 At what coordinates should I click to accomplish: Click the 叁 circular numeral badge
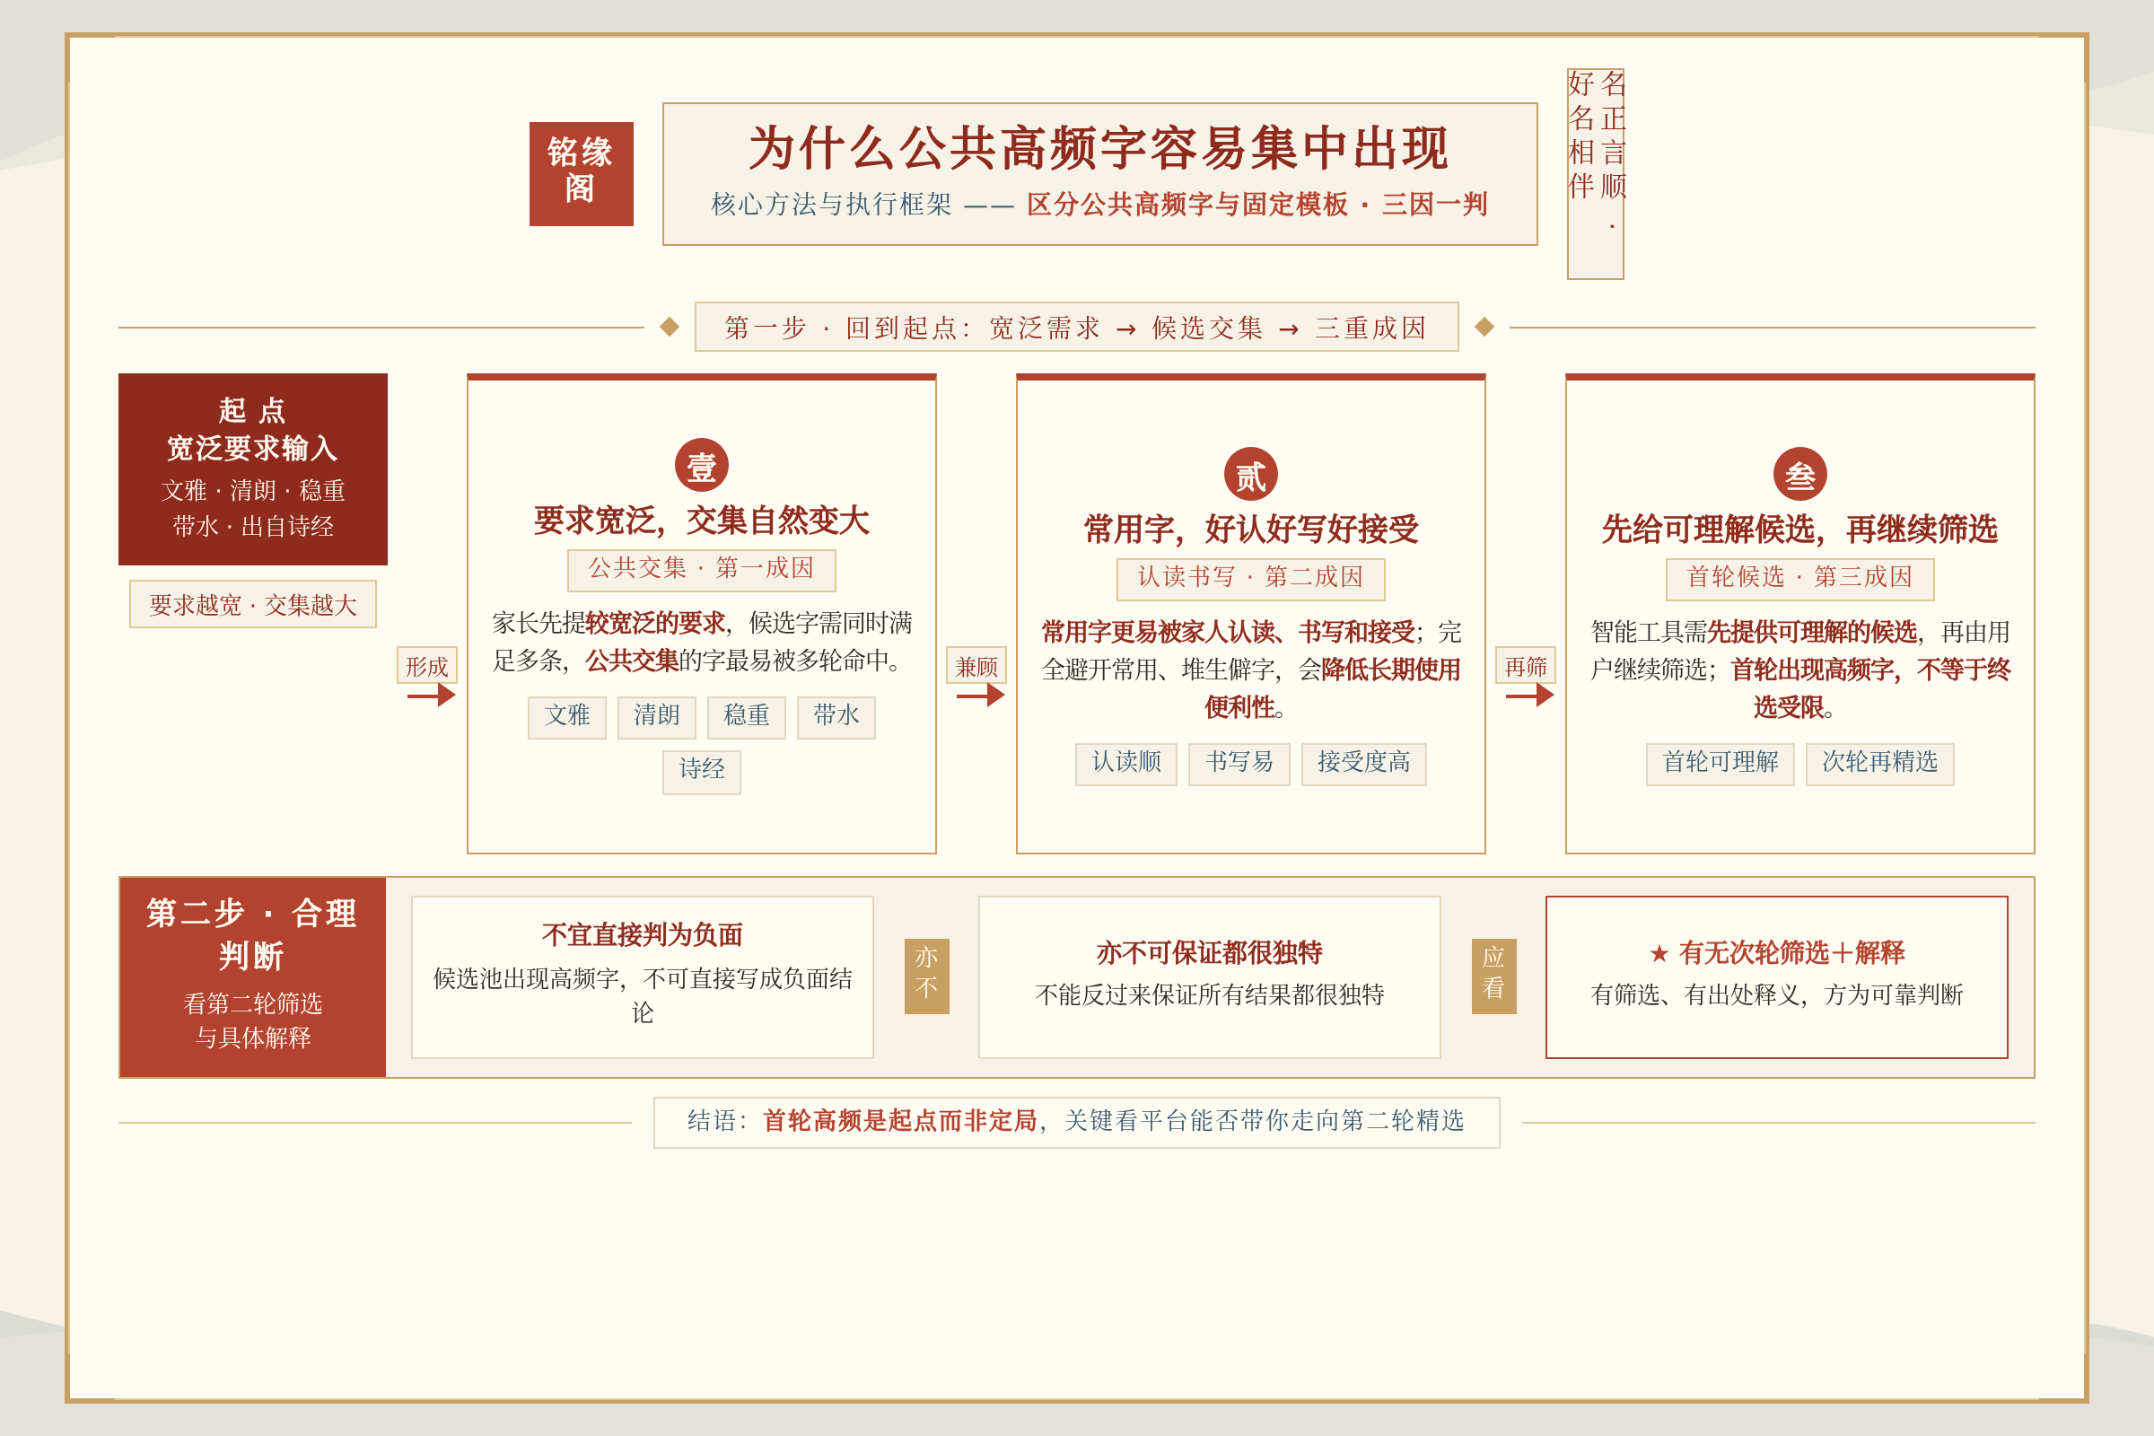pyautogui.click(x=1799, y=475)
